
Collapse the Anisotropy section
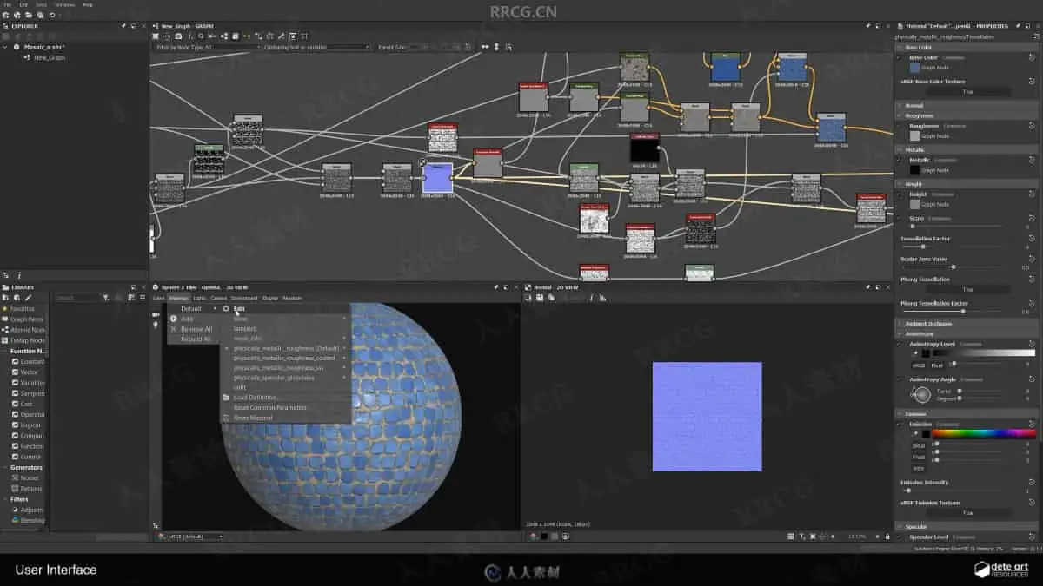(900, 333)
